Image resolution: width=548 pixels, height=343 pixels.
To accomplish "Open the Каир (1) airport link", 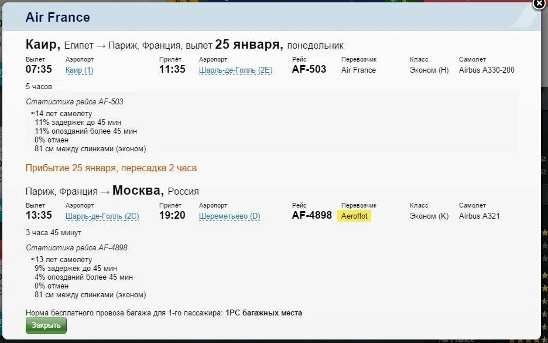I will click(80, 70).
